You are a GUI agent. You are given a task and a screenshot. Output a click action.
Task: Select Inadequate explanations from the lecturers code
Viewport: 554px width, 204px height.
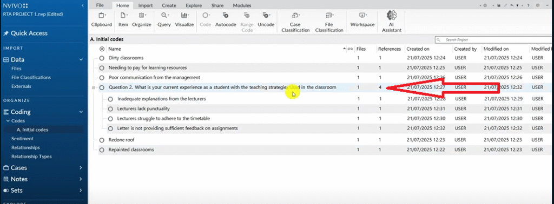(x=161, y=99)
